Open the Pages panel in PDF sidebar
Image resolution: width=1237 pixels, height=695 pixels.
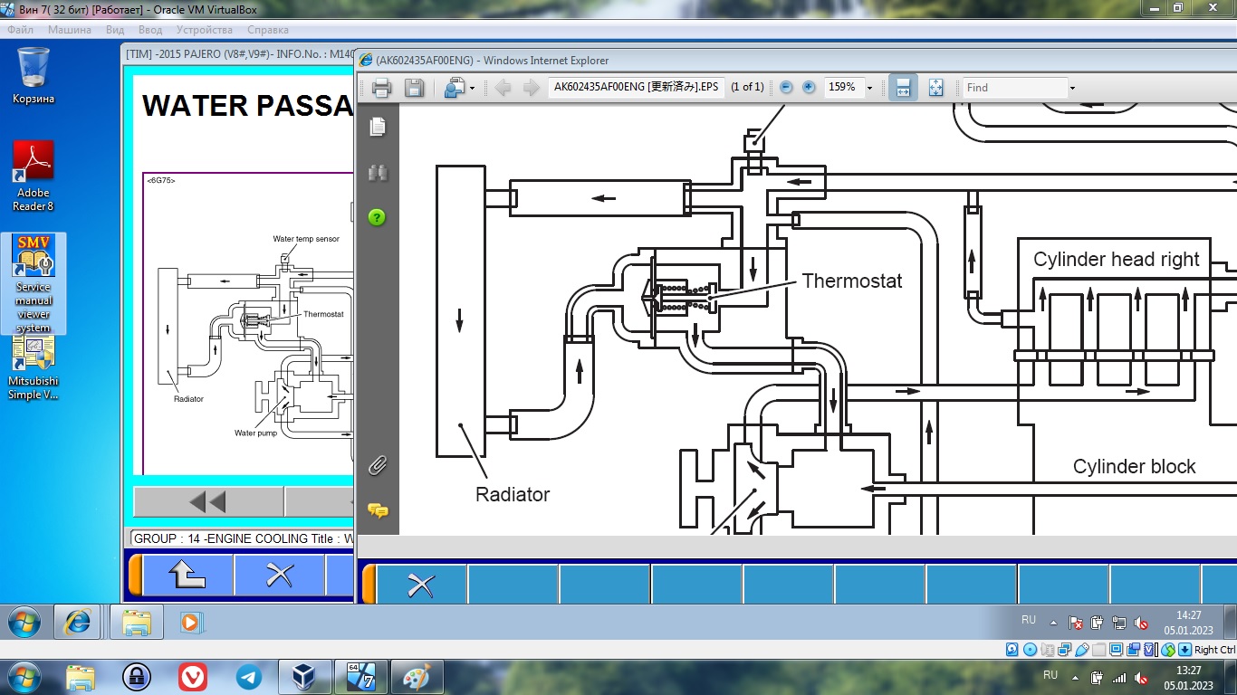[x=378, y=128]
